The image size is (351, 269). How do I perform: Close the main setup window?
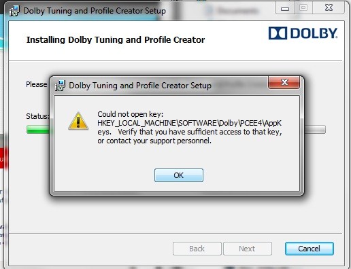pos(329,8)
